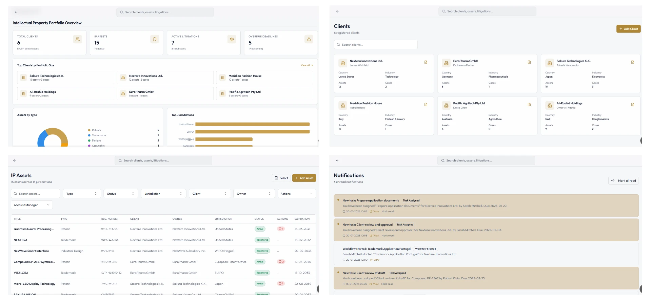Click the Overdue Deadlines warning icon

click(x=309, y=39)
